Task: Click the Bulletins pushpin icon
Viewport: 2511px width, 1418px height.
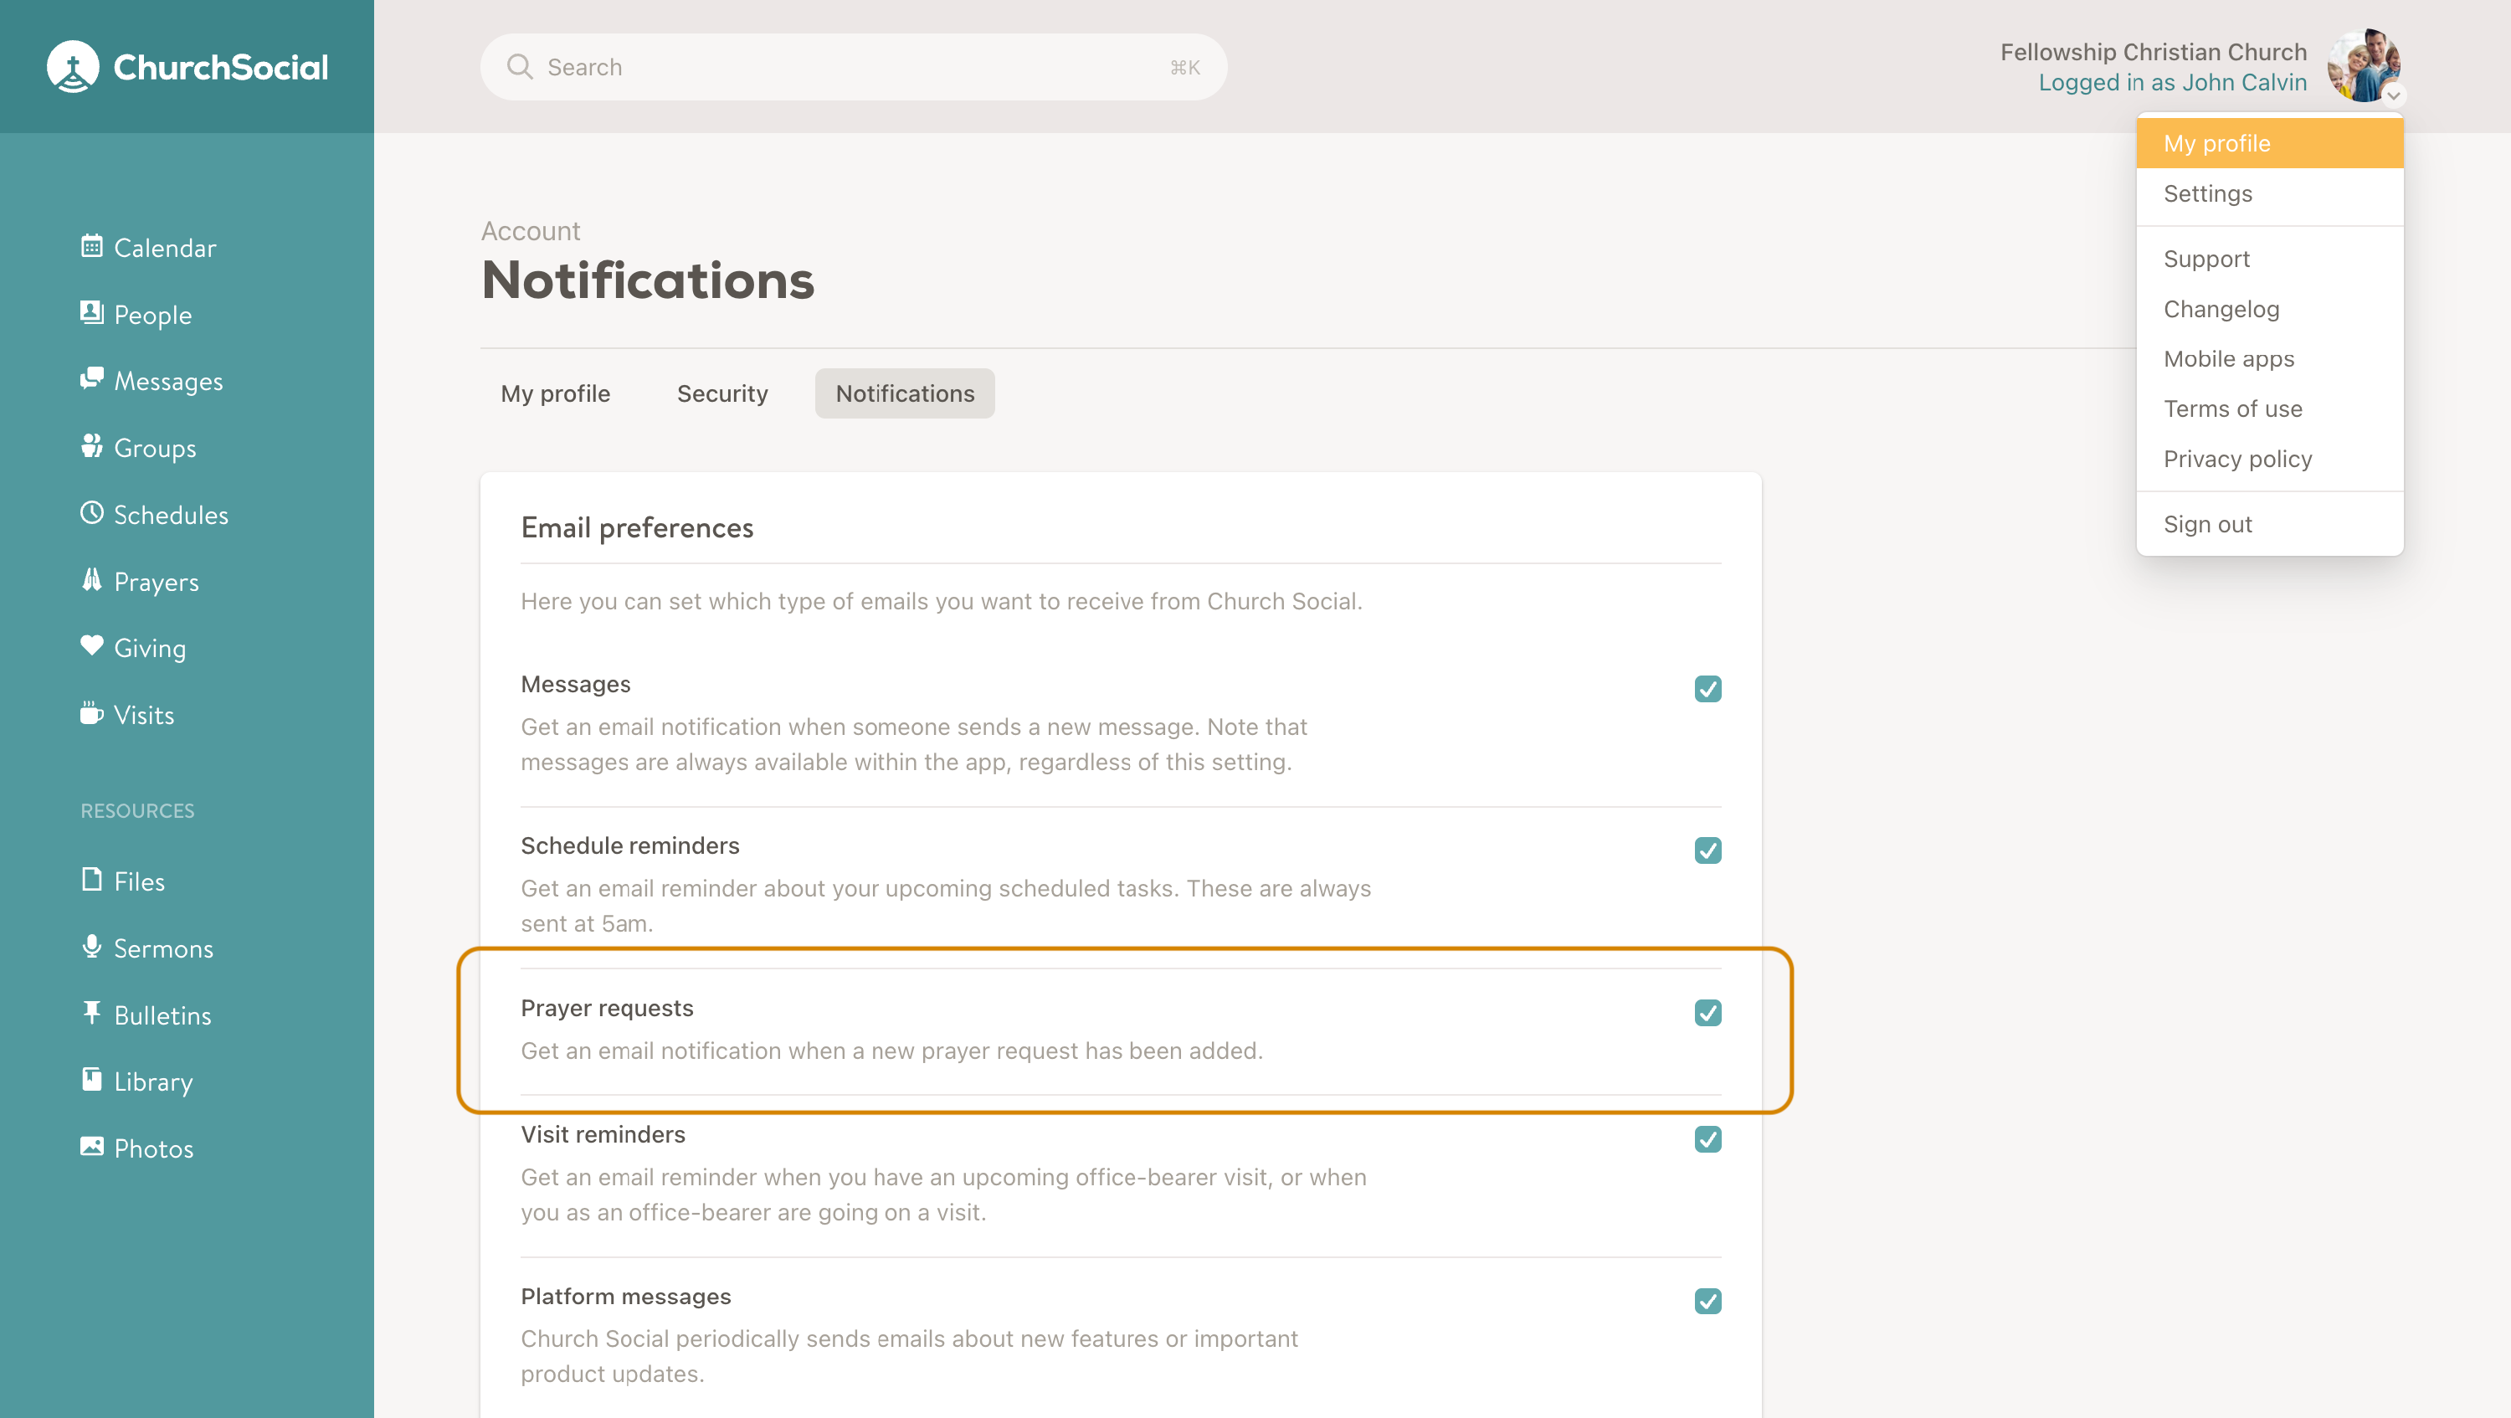Action: pos(91,1014)
